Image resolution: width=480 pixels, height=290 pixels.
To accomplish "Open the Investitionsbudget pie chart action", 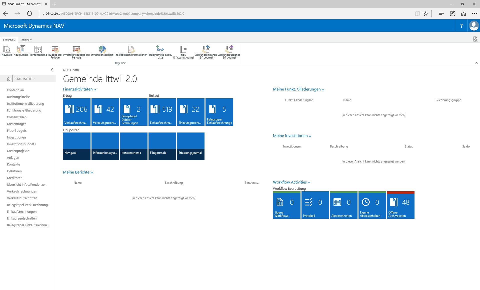I will (102, 51).
